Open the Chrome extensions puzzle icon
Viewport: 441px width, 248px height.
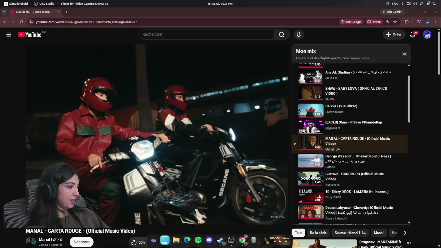point(407,22)
